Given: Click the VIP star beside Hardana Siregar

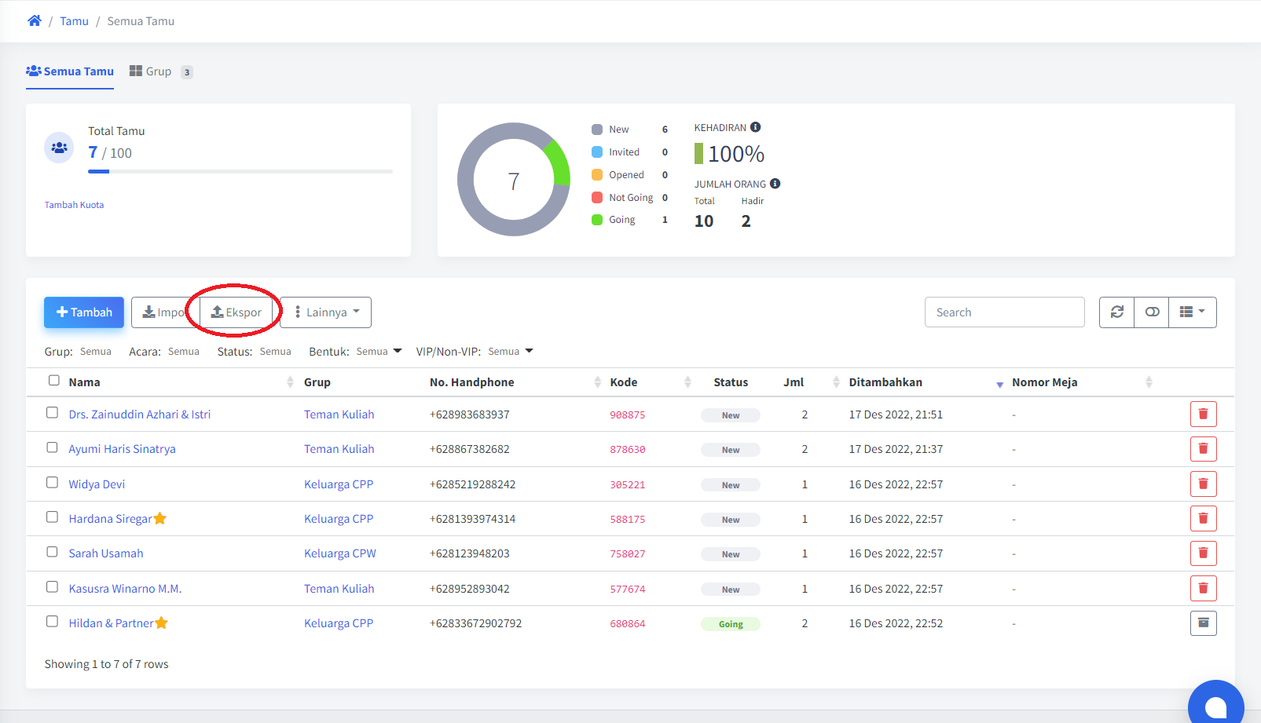Looking at the screenshot, I should tap(160, 518).
